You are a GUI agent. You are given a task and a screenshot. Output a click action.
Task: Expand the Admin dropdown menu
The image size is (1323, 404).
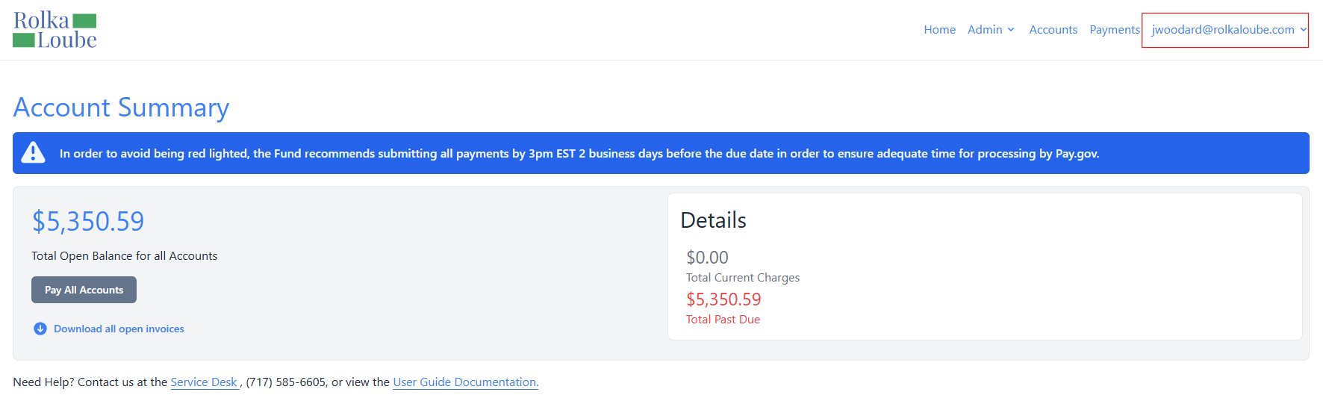(991, 30)
